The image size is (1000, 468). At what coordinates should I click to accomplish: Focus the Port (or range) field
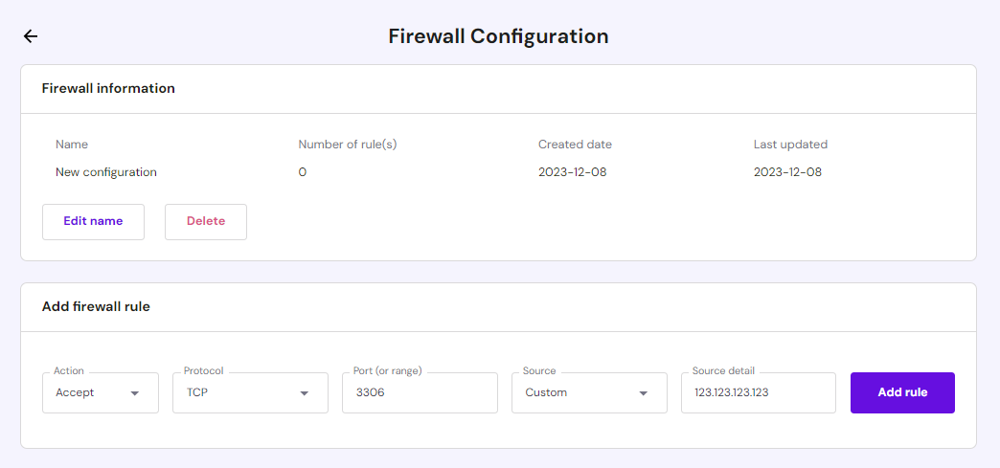coord(420,392)
